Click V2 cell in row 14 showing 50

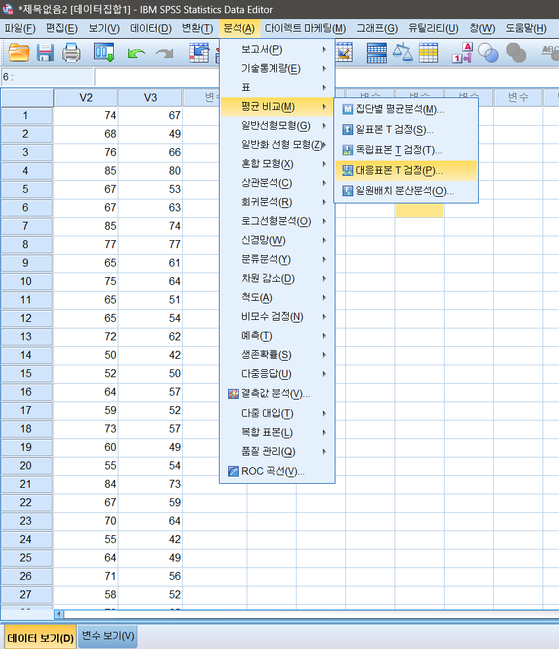(86, 355)
